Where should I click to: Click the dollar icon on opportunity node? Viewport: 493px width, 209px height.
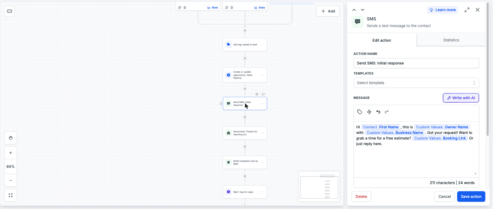point(229,75)
